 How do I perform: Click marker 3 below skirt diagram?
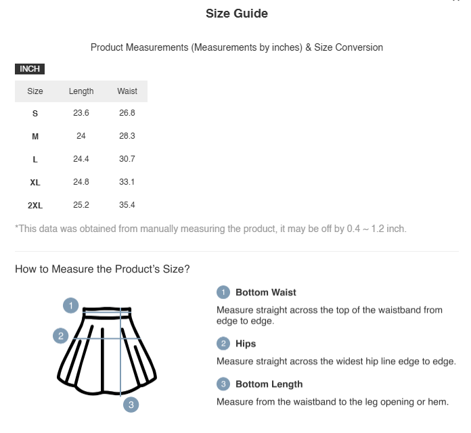coord(131,405)
